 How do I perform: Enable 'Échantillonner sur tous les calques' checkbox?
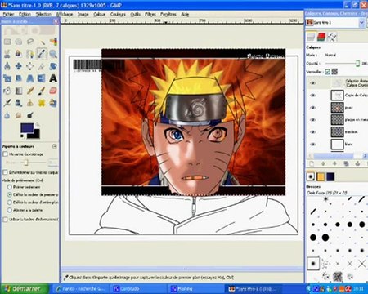click(x=5, y=172)
